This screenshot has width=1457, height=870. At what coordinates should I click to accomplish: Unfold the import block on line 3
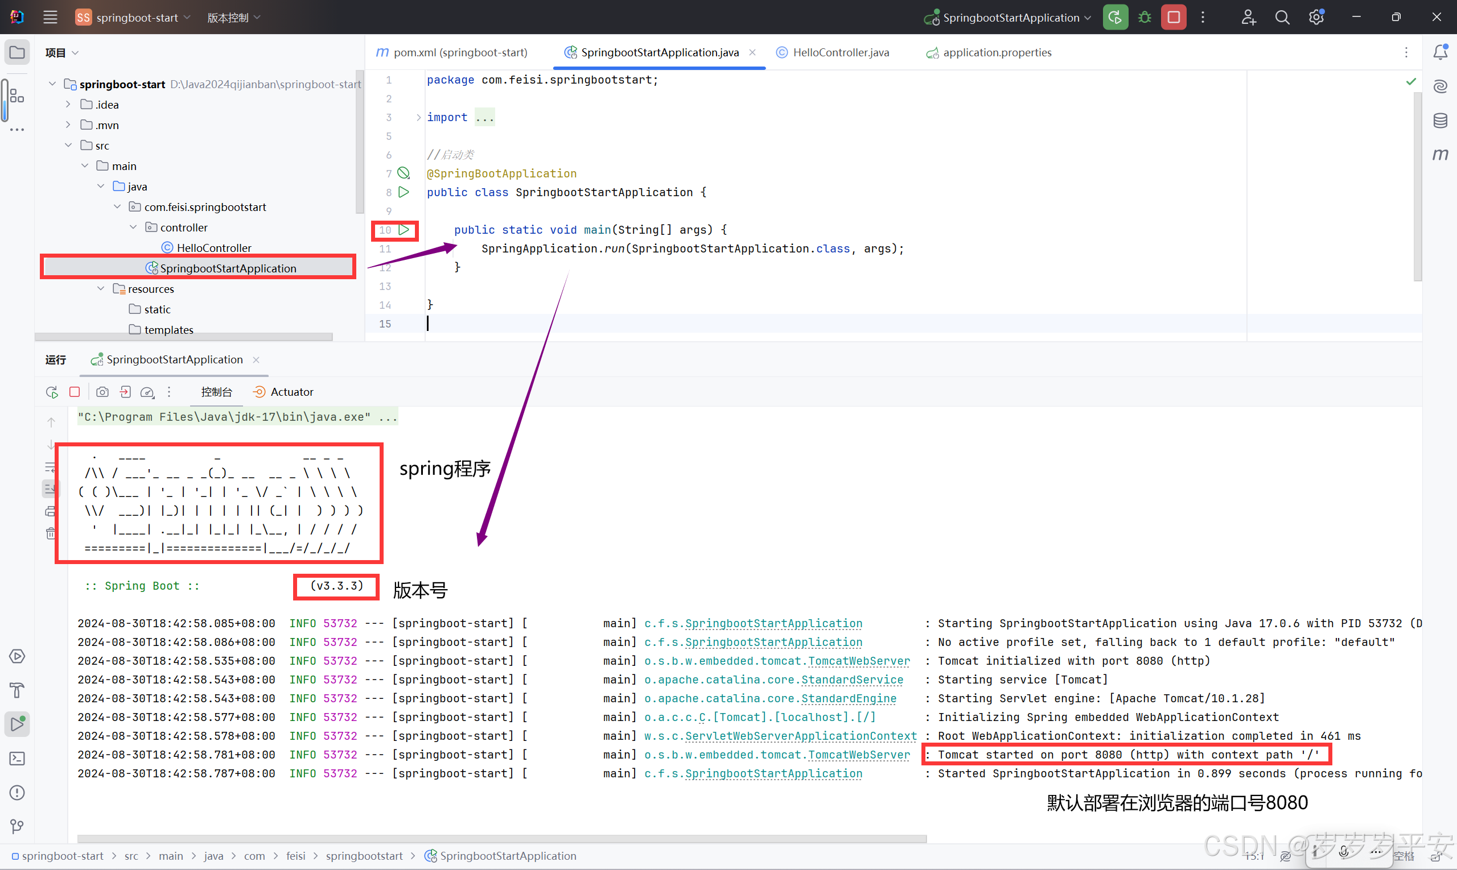pos(418,117)
